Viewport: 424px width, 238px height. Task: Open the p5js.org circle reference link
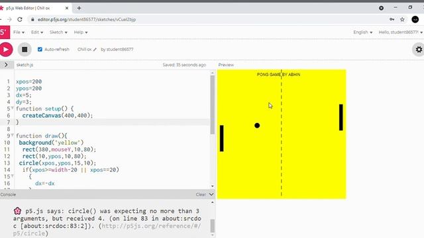107,229
